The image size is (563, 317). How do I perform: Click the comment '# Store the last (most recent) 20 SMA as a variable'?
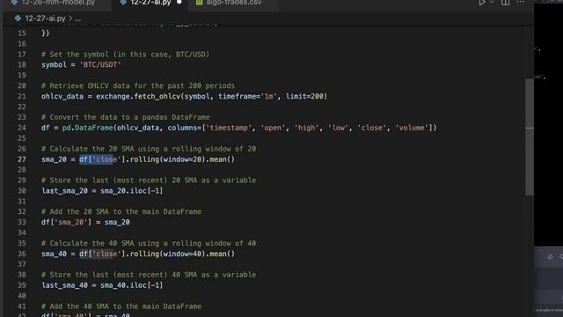coord(149,180)
